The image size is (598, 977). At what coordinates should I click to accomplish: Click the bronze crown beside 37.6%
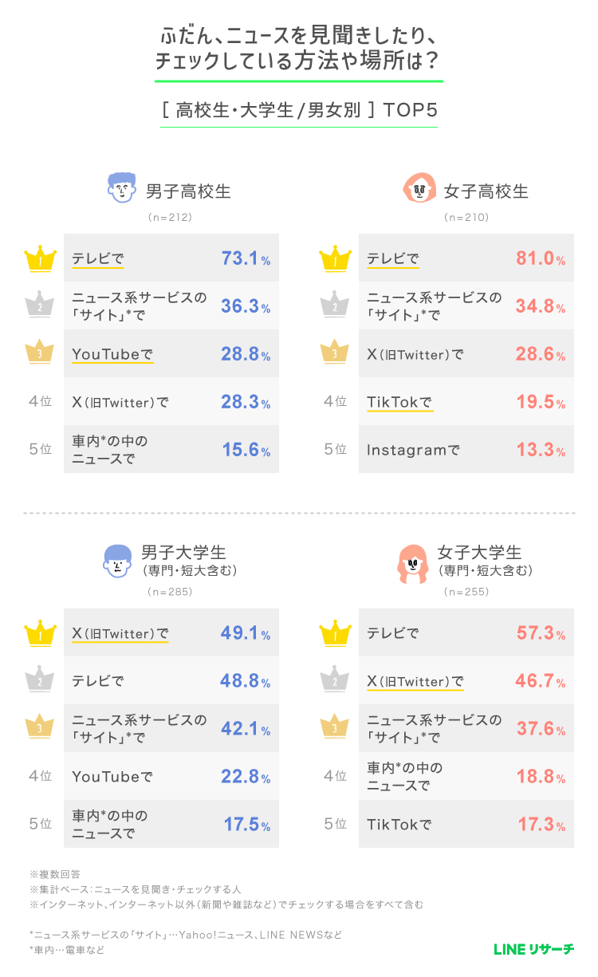click(x=335, y=728)
